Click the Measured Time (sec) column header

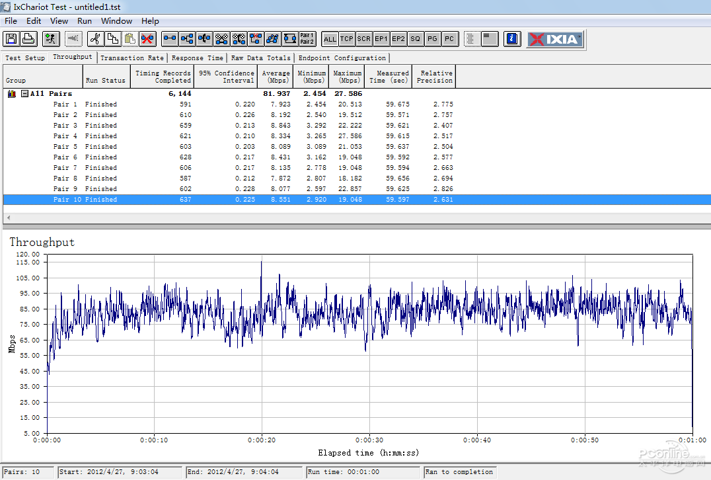(x=389, y=76)
